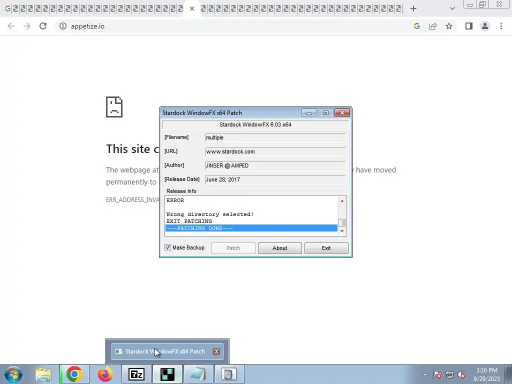Image resolution: width=512 pixels, height=384 pixels.
Task: Click Chrome back navigation arrow
Action: [11, 26]
